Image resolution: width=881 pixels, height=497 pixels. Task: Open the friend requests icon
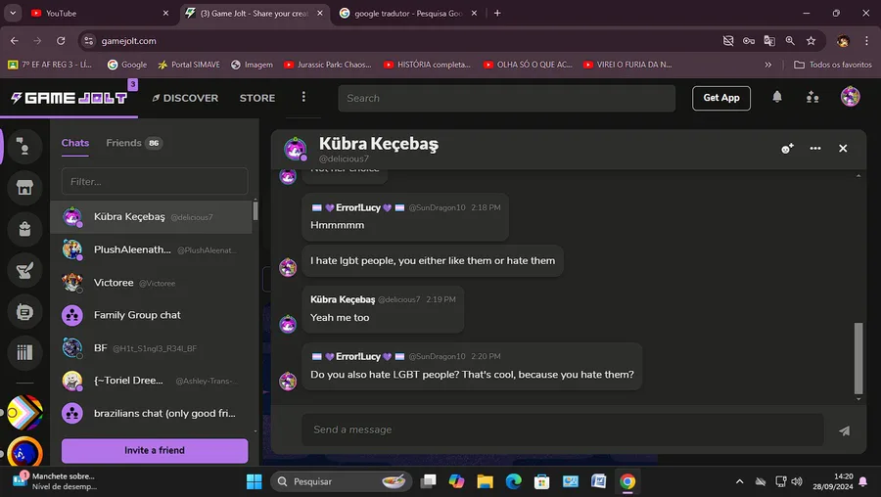[812, 97]
